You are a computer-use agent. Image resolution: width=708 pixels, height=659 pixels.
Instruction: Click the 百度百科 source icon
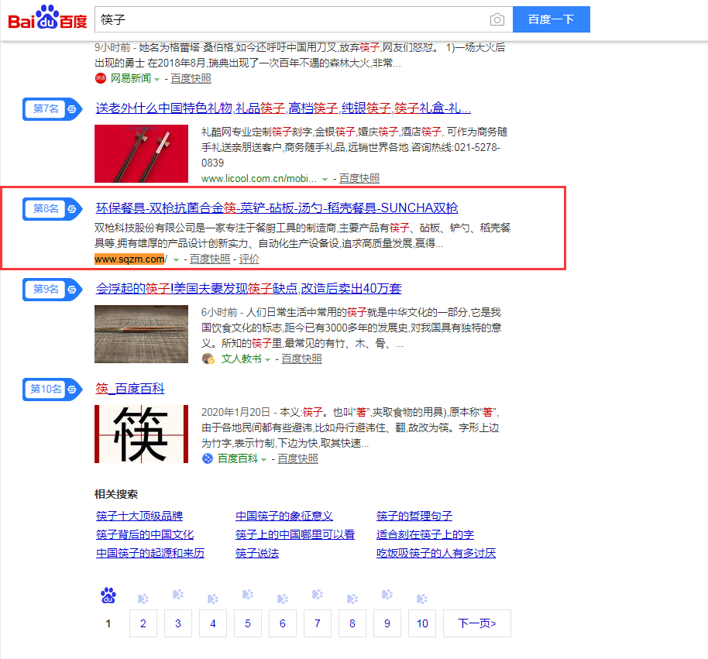208,458
